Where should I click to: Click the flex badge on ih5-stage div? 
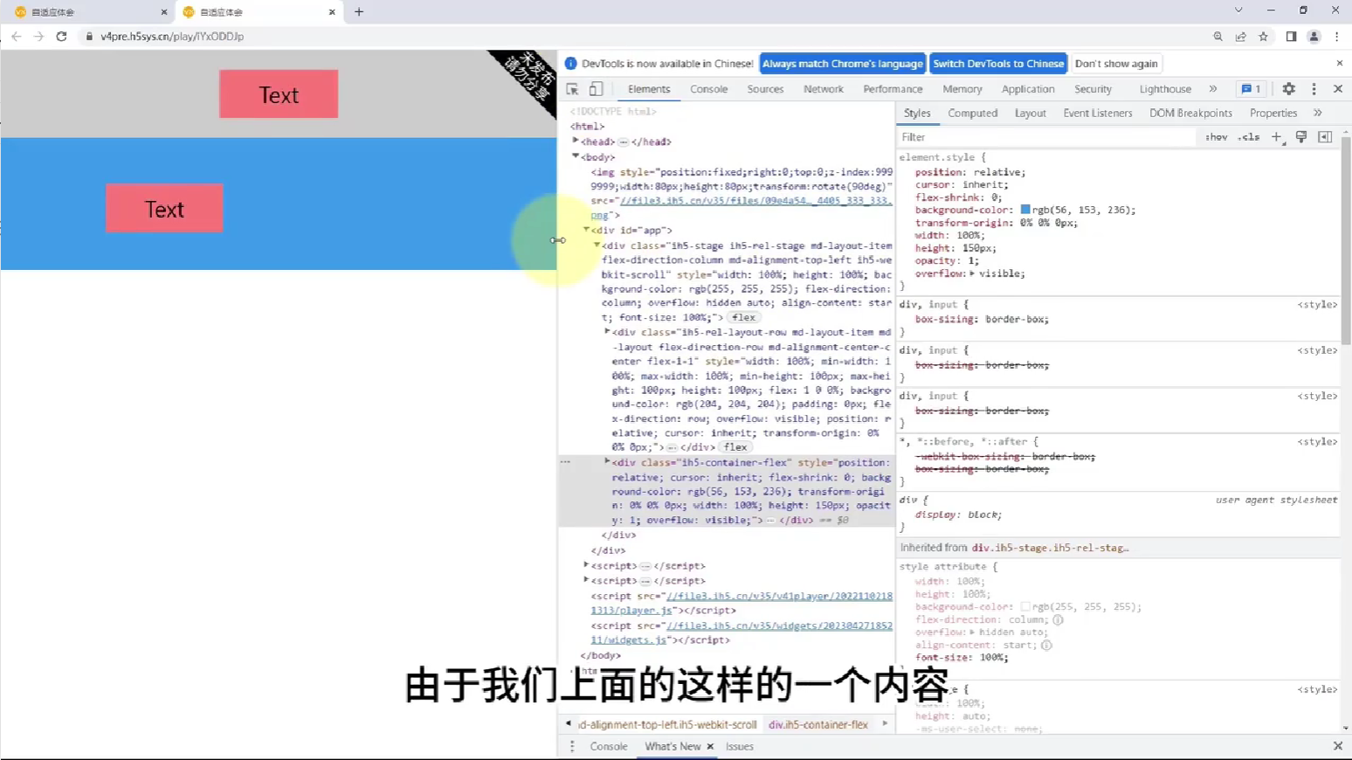(x=743, y=317)
